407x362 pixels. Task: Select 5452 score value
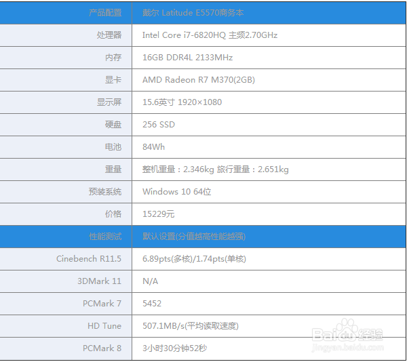click(152, 304)
